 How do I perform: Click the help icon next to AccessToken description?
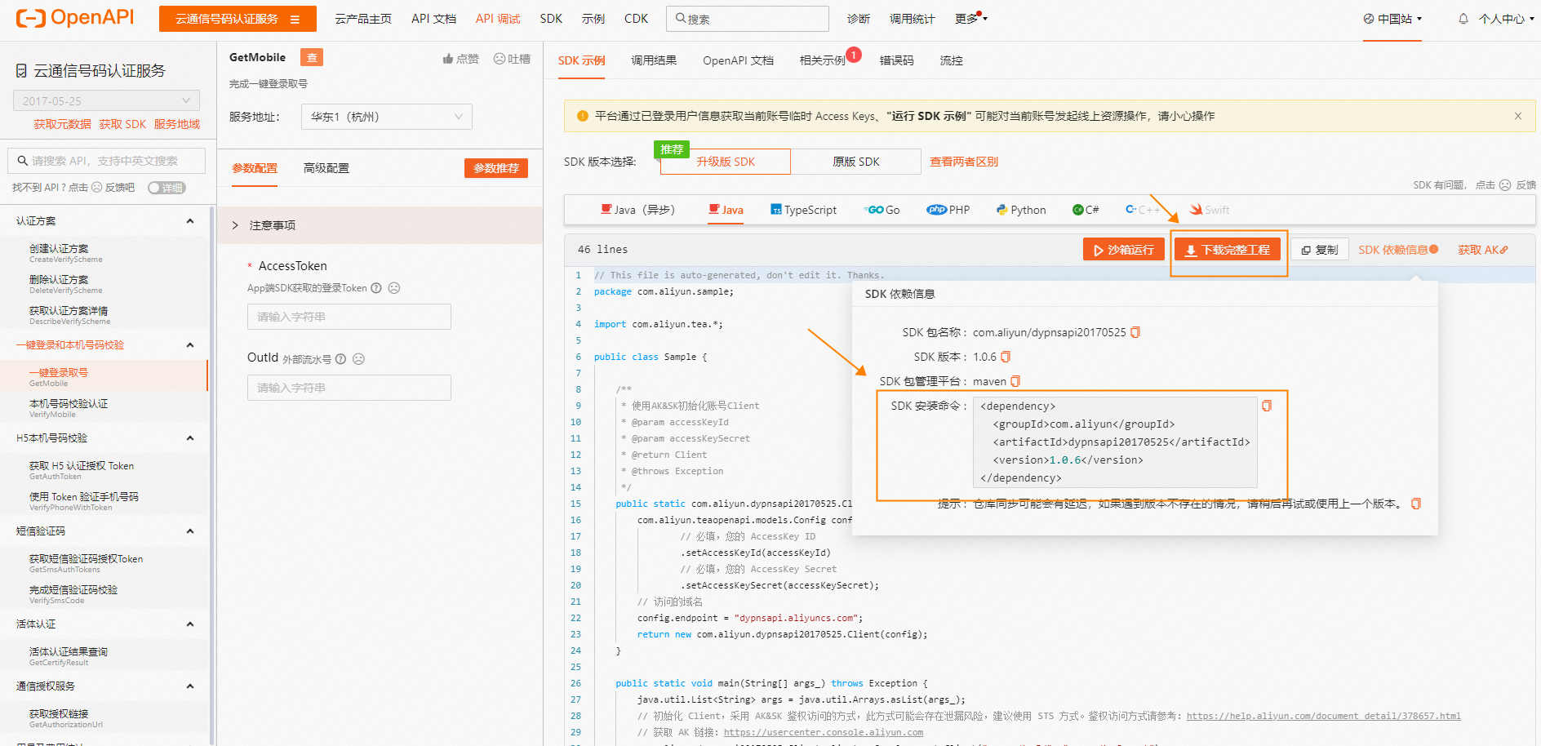click(376, 288)
